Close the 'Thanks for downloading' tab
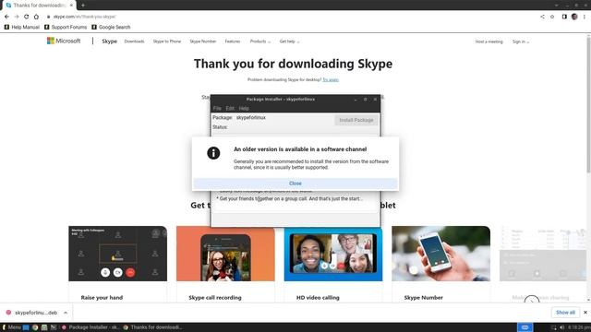 [71, 6]
